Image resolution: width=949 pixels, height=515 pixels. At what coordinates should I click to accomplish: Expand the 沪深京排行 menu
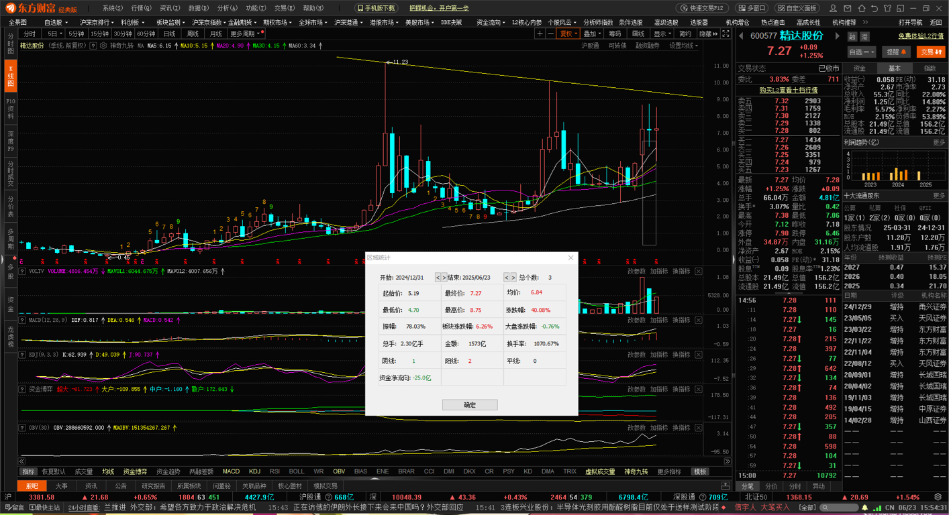tap(98, 22)
